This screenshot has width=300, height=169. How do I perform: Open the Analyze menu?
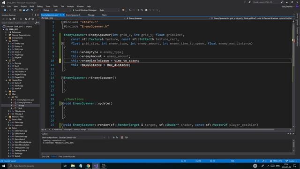tap(70, 6)
